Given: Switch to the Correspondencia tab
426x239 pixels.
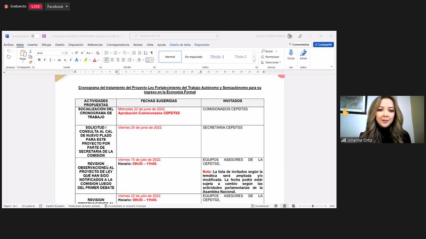Looking at the screenshot, I should click(x=118, y=45).
